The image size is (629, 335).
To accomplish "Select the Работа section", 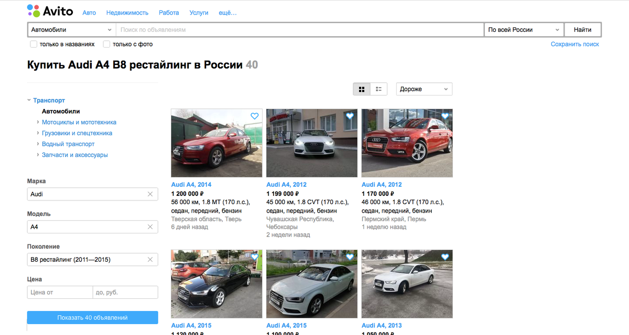I will tap(169, 13).
